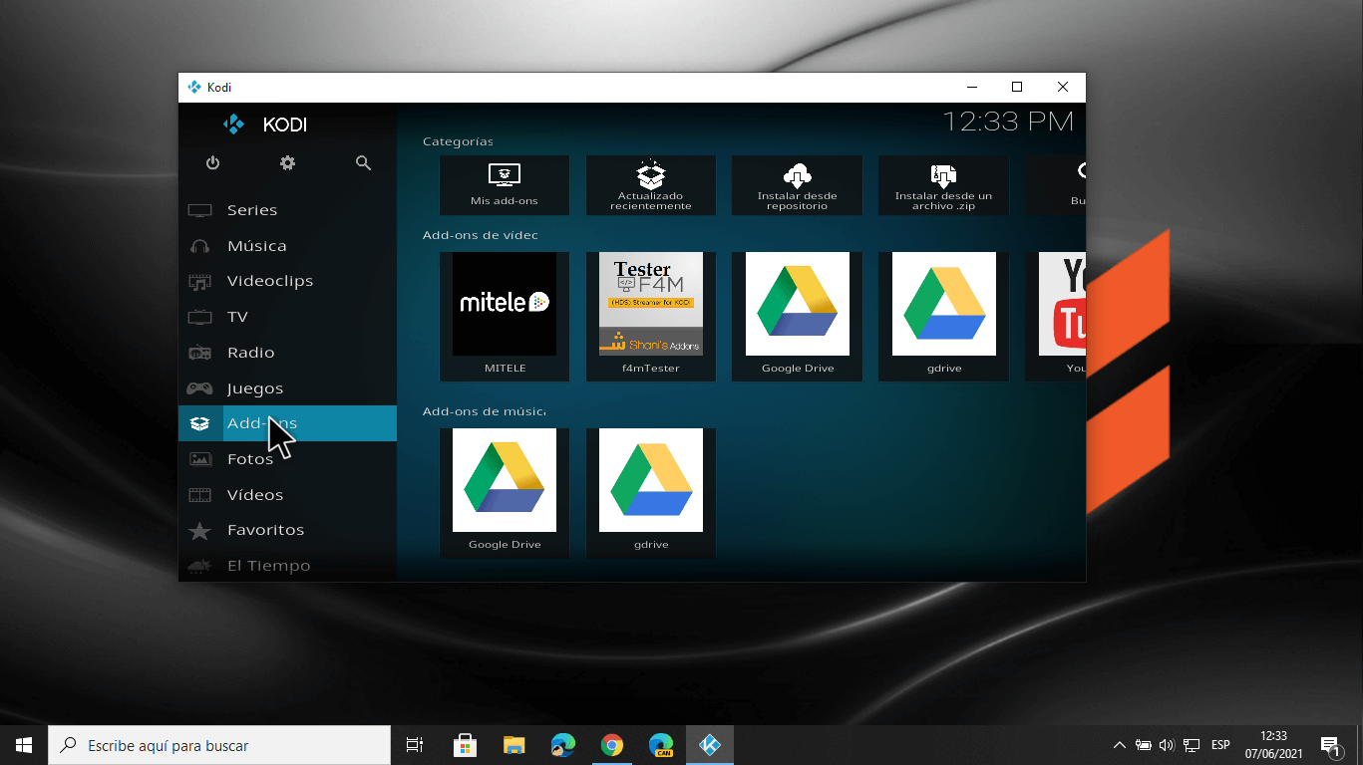Click the Series TV screen icon
Image resolution: width=1363 pixels, height=765 pixels.
coord(199,210)
